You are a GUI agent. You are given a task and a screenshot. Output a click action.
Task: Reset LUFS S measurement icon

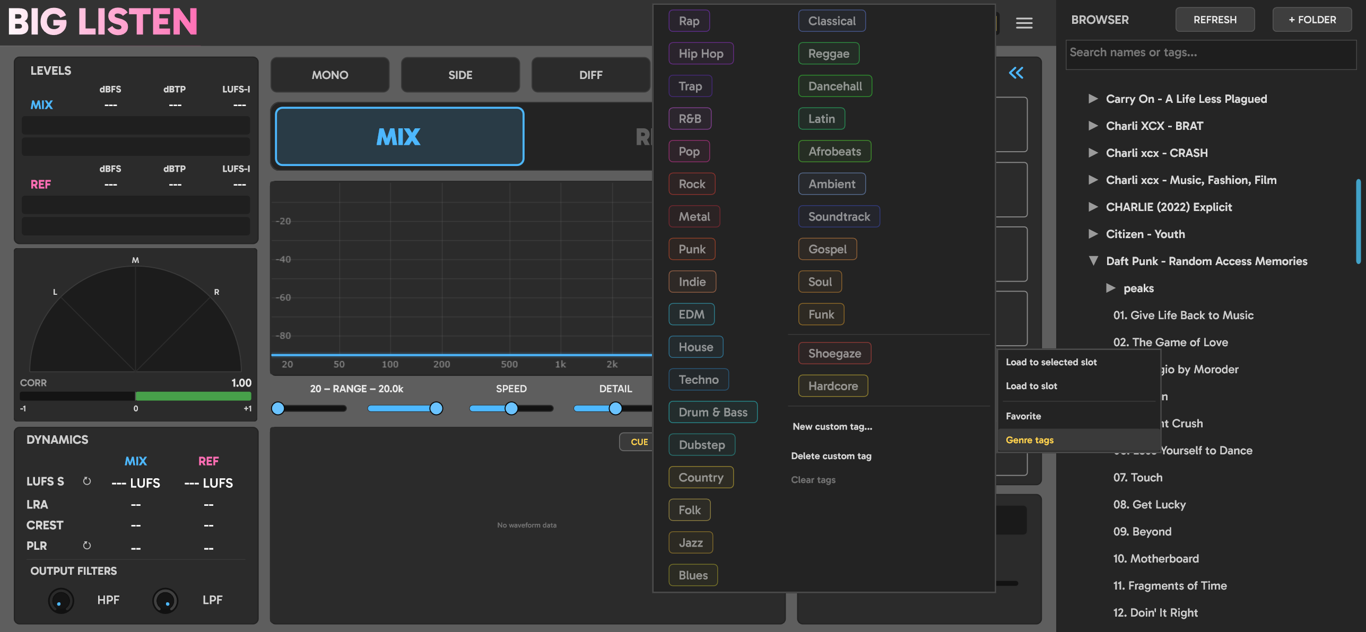87,481
